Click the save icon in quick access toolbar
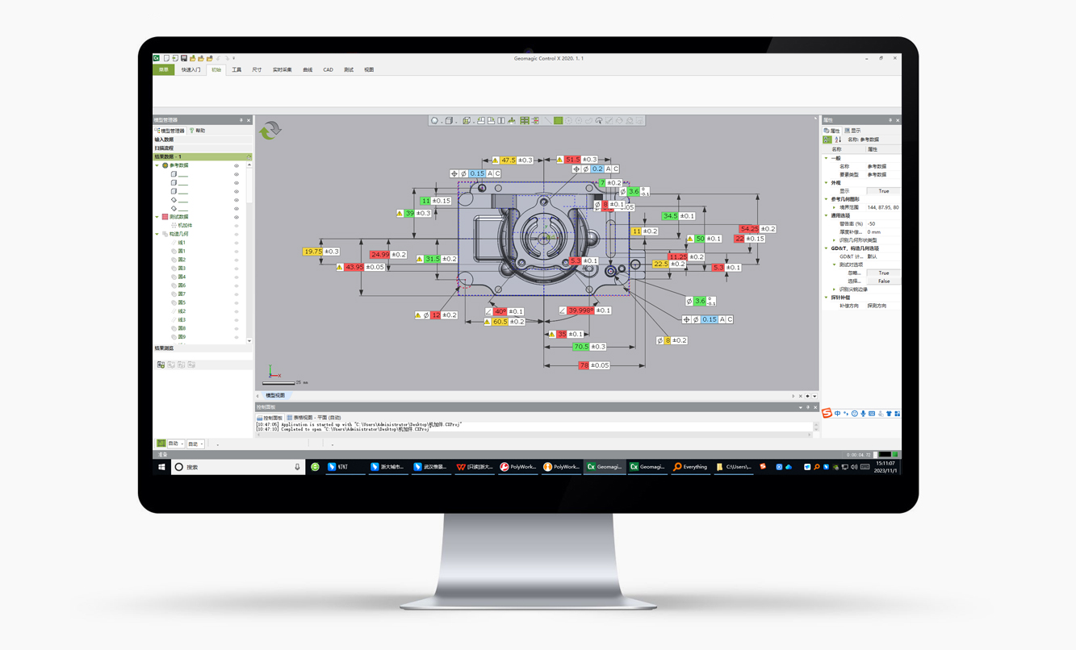This screenshot has width=1076, height=650. click(x=184, y=58)
